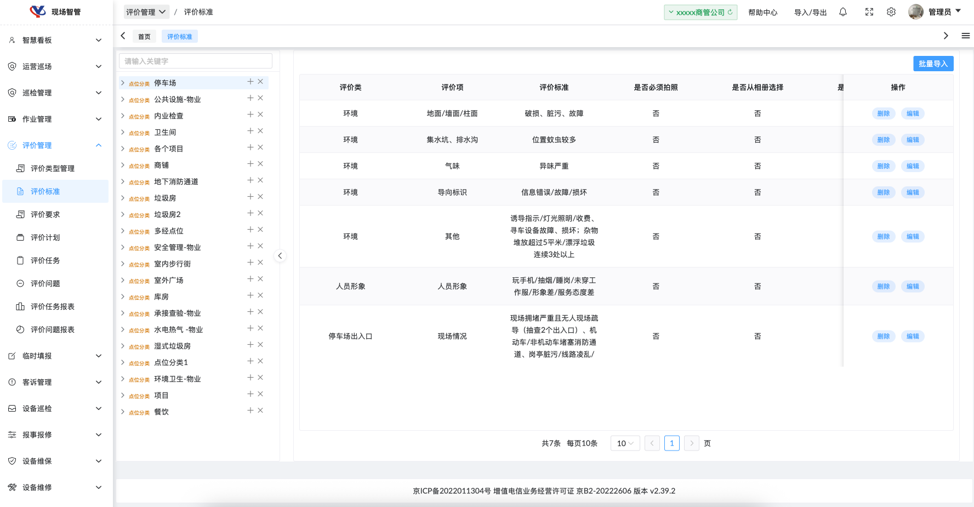The height and width of the screenshot is (507, 974).
Task: Click the plus icon beside 停车场
Action: click(250, 82)
